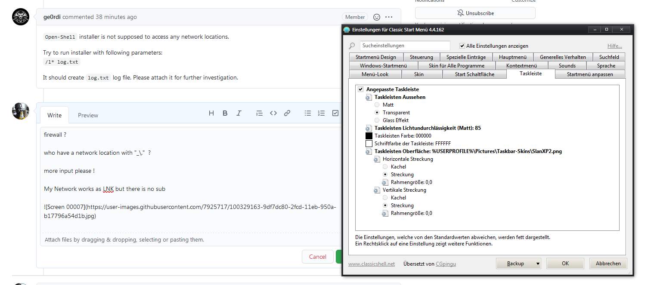Click Rahmengröße icon under Vertikale Streckung

[x=385, y=214]
